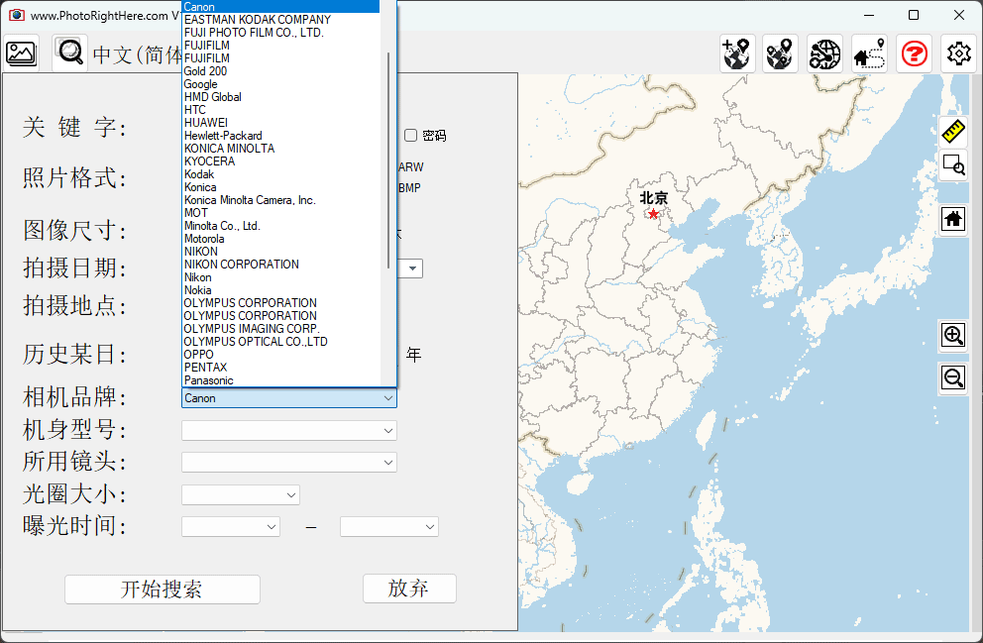Open the settings gear icon
Screen dimensions: 983x643
tap(958, 54)
